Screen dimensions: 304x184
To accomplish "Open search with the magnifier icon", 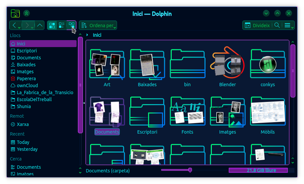I will (x=277, y=26).
